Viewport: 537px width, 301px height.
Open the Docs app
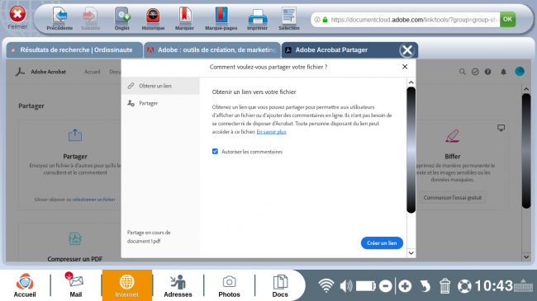(280, 285)
